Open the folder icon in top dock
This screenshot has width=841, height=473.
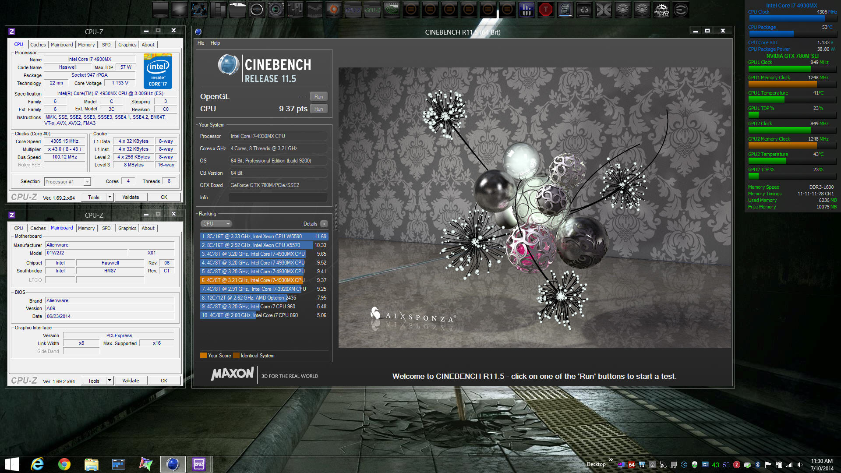coord(237,10)
